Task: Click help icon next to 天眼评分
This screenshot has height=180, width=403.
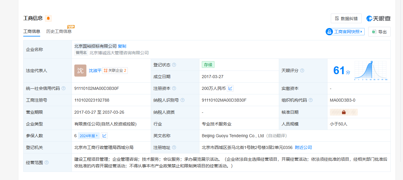Action: [x=302, y=71]
